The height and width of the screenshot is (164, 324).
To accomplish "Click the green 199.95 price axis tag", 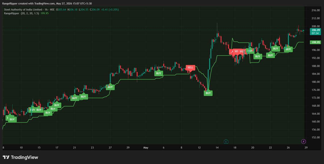I will (316, 42).
